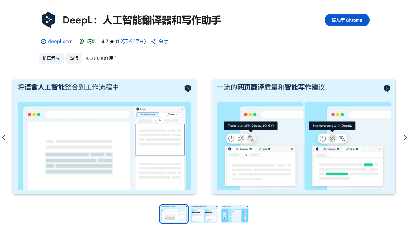Screen dimensions: 414x227
Task: Click the share icon next to 分享
Action: tap(154, 42)
